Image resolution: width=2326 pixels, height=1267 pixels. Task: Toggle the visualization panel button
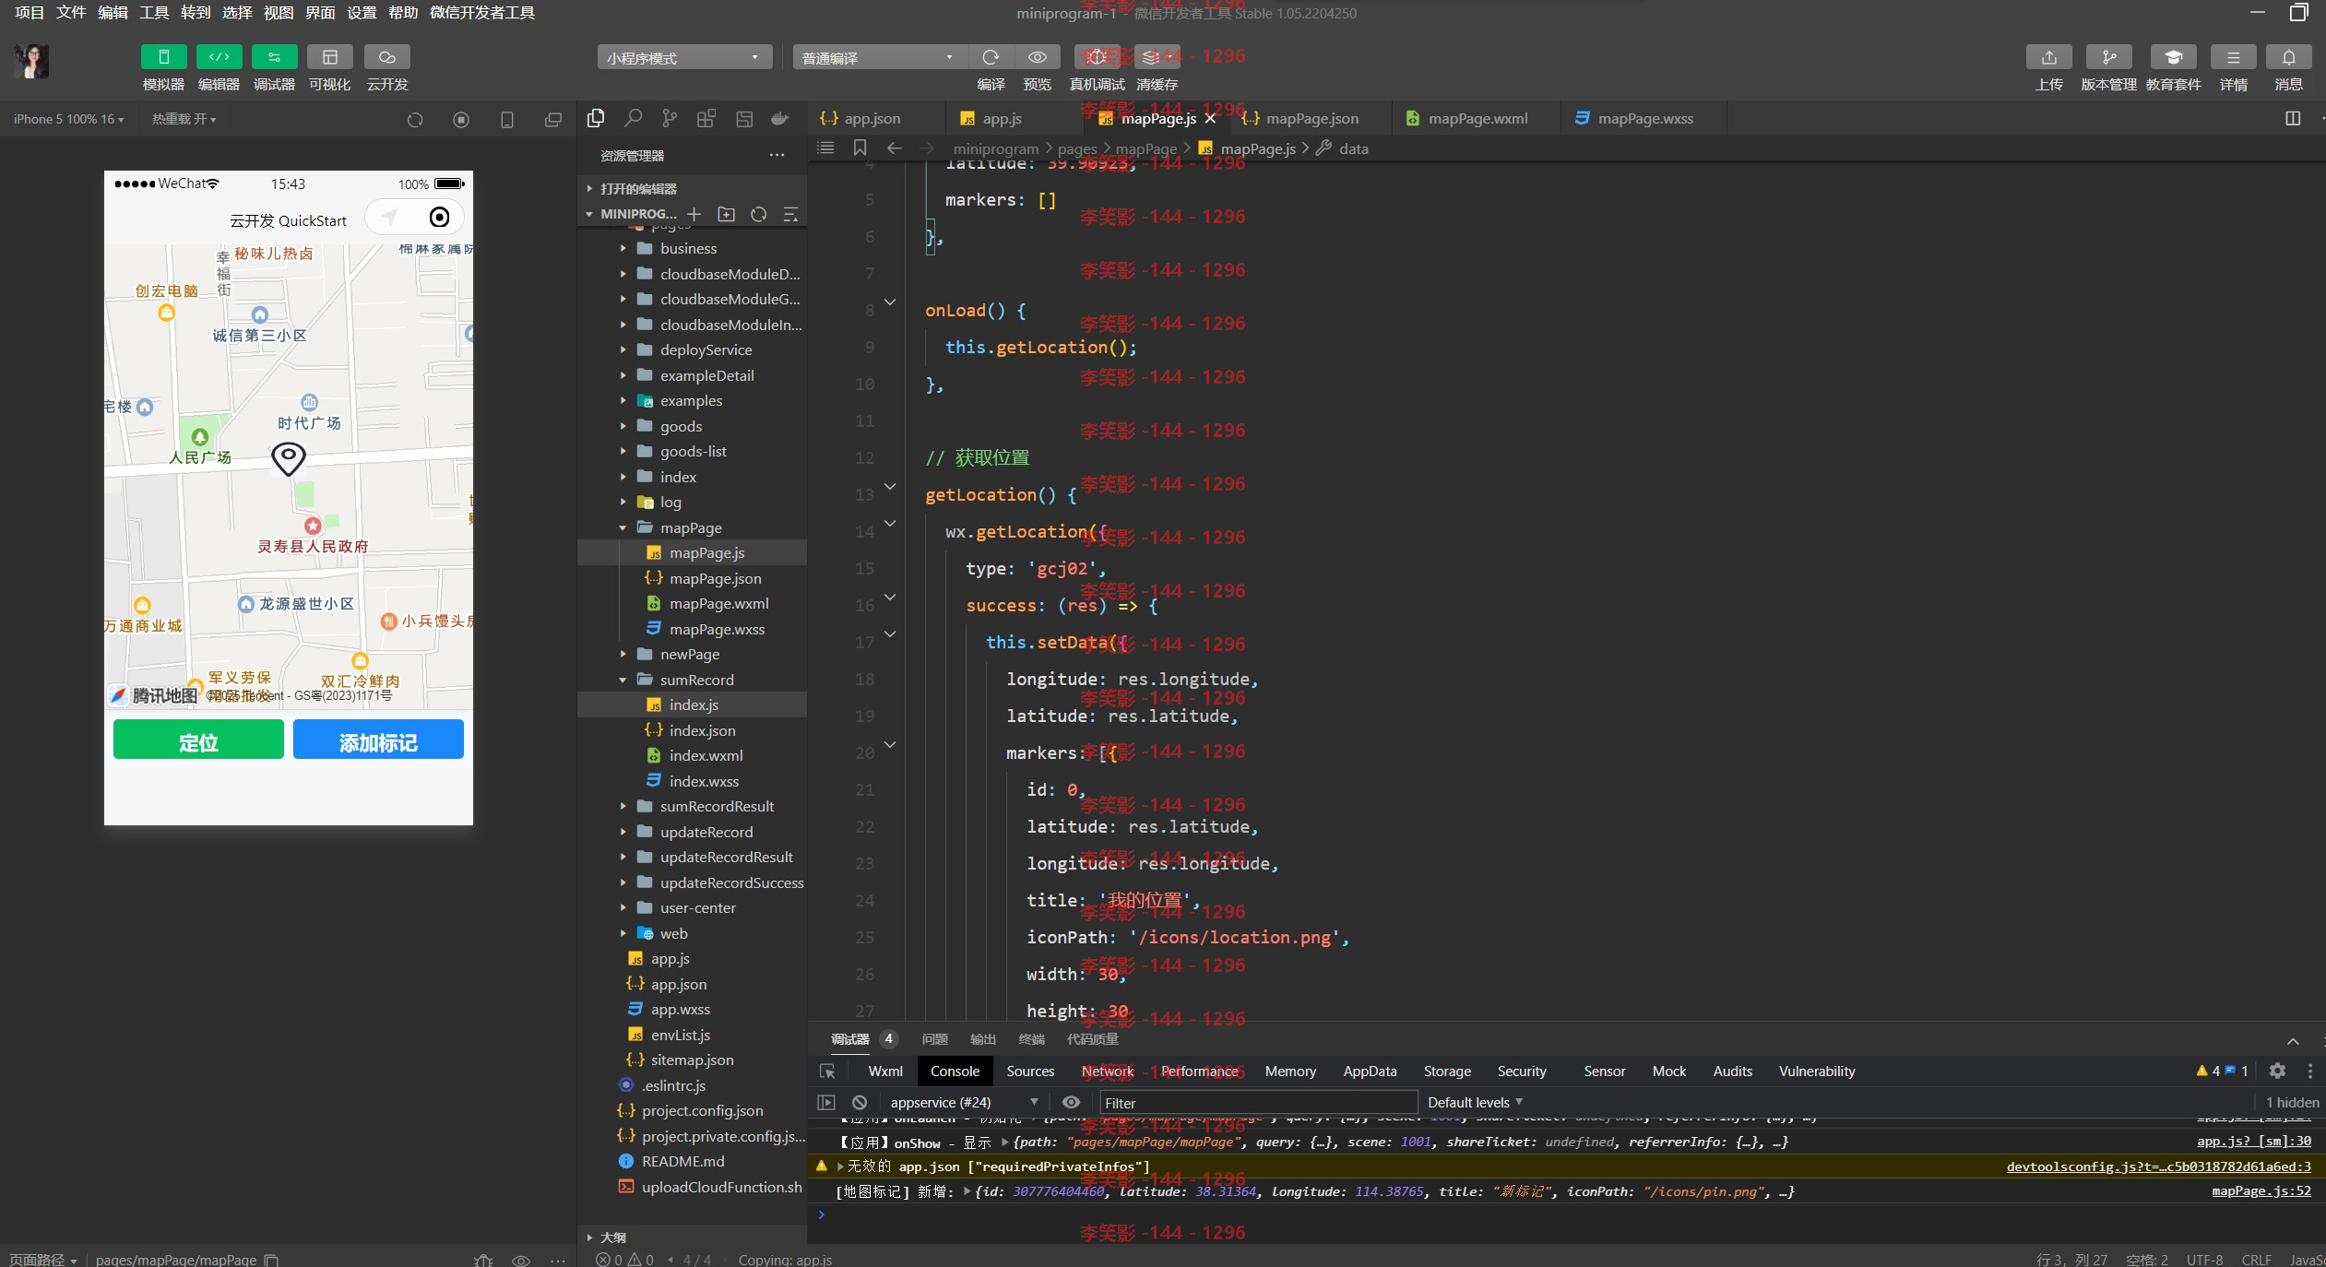pyautogui.click(x=329, y=57)
